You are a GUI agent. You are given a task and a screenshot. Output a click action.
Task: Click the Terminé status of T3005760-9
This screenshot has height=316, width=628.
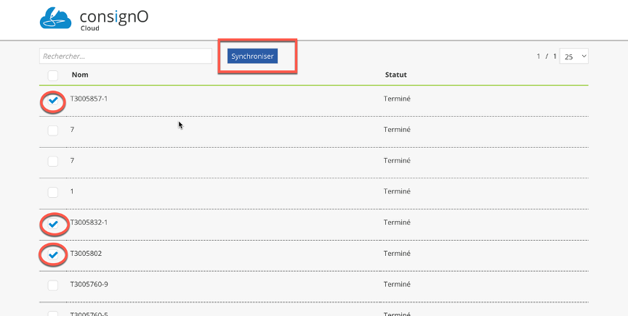pyautogui.click(x=397, y=284)
